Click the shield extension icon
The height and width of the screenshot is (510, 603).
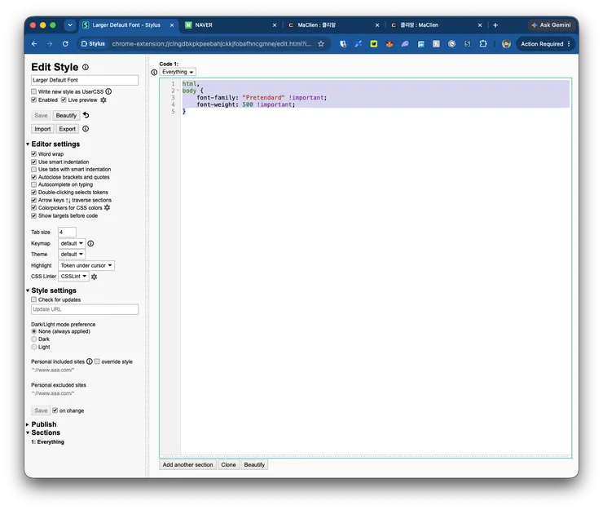click(343, 44)
